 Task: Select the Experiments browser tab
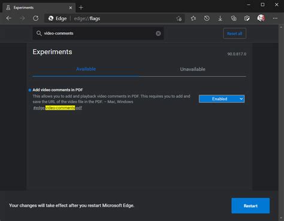pyautogui.click(x=39, y=8)
